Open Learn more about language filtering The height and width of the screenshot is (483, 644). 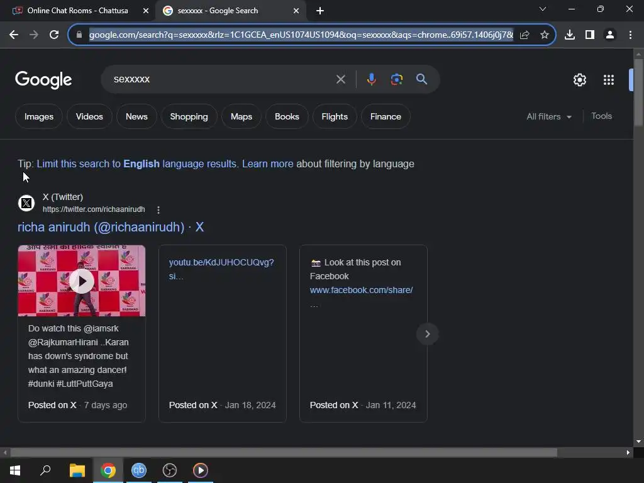pos(268,164)
